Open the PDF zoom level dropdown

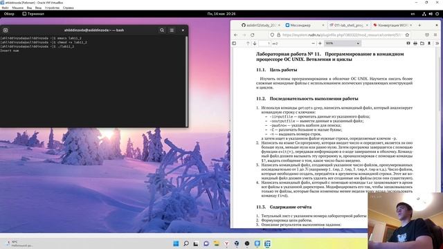342,44
